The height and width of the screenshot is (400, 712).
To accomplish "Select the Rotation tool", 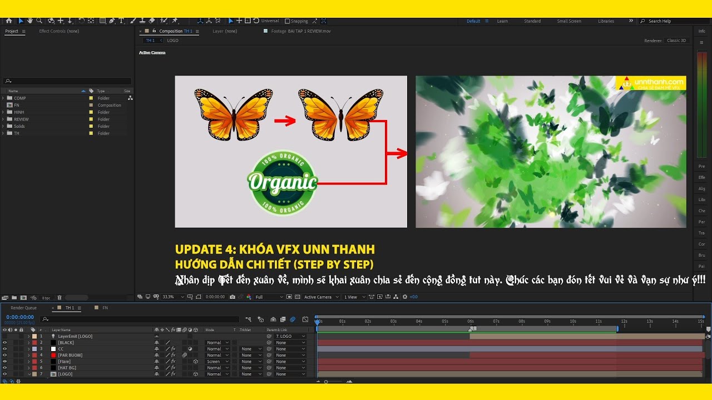I will [x=81, y=21].
